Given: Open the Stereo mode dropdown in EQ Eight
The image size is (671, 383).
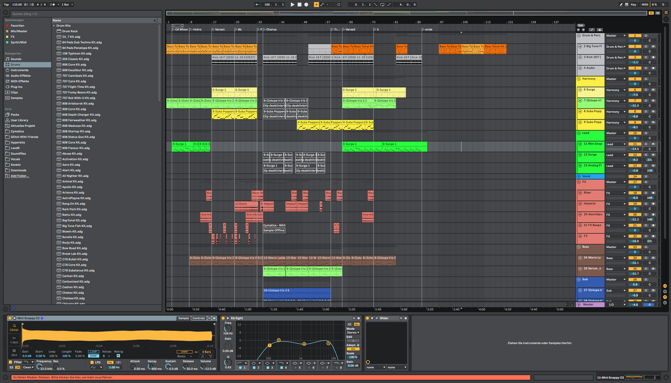Looking at the screenshot, I should point(352,332).
